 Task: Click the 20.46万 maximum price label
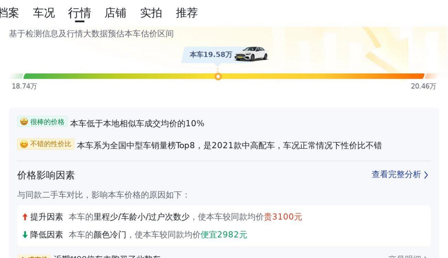click(x=423, y=86)
